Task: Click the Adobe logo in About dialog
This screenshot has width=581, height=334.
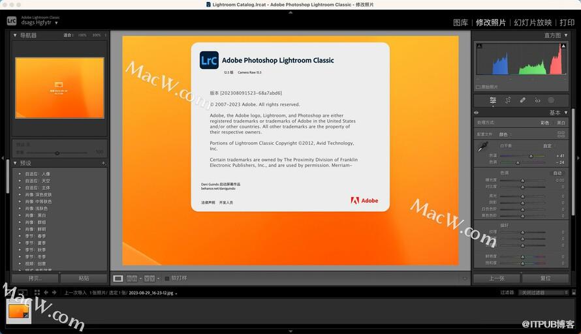Action: [364, 201]
